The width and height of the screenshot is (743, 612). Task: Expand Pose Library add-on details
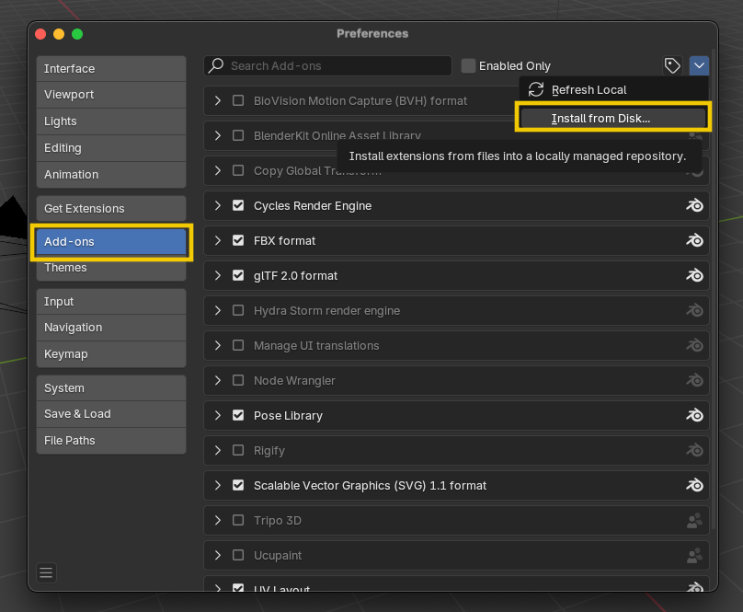point(218,416)
